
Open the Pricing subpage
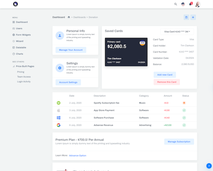tap(21, 72)
